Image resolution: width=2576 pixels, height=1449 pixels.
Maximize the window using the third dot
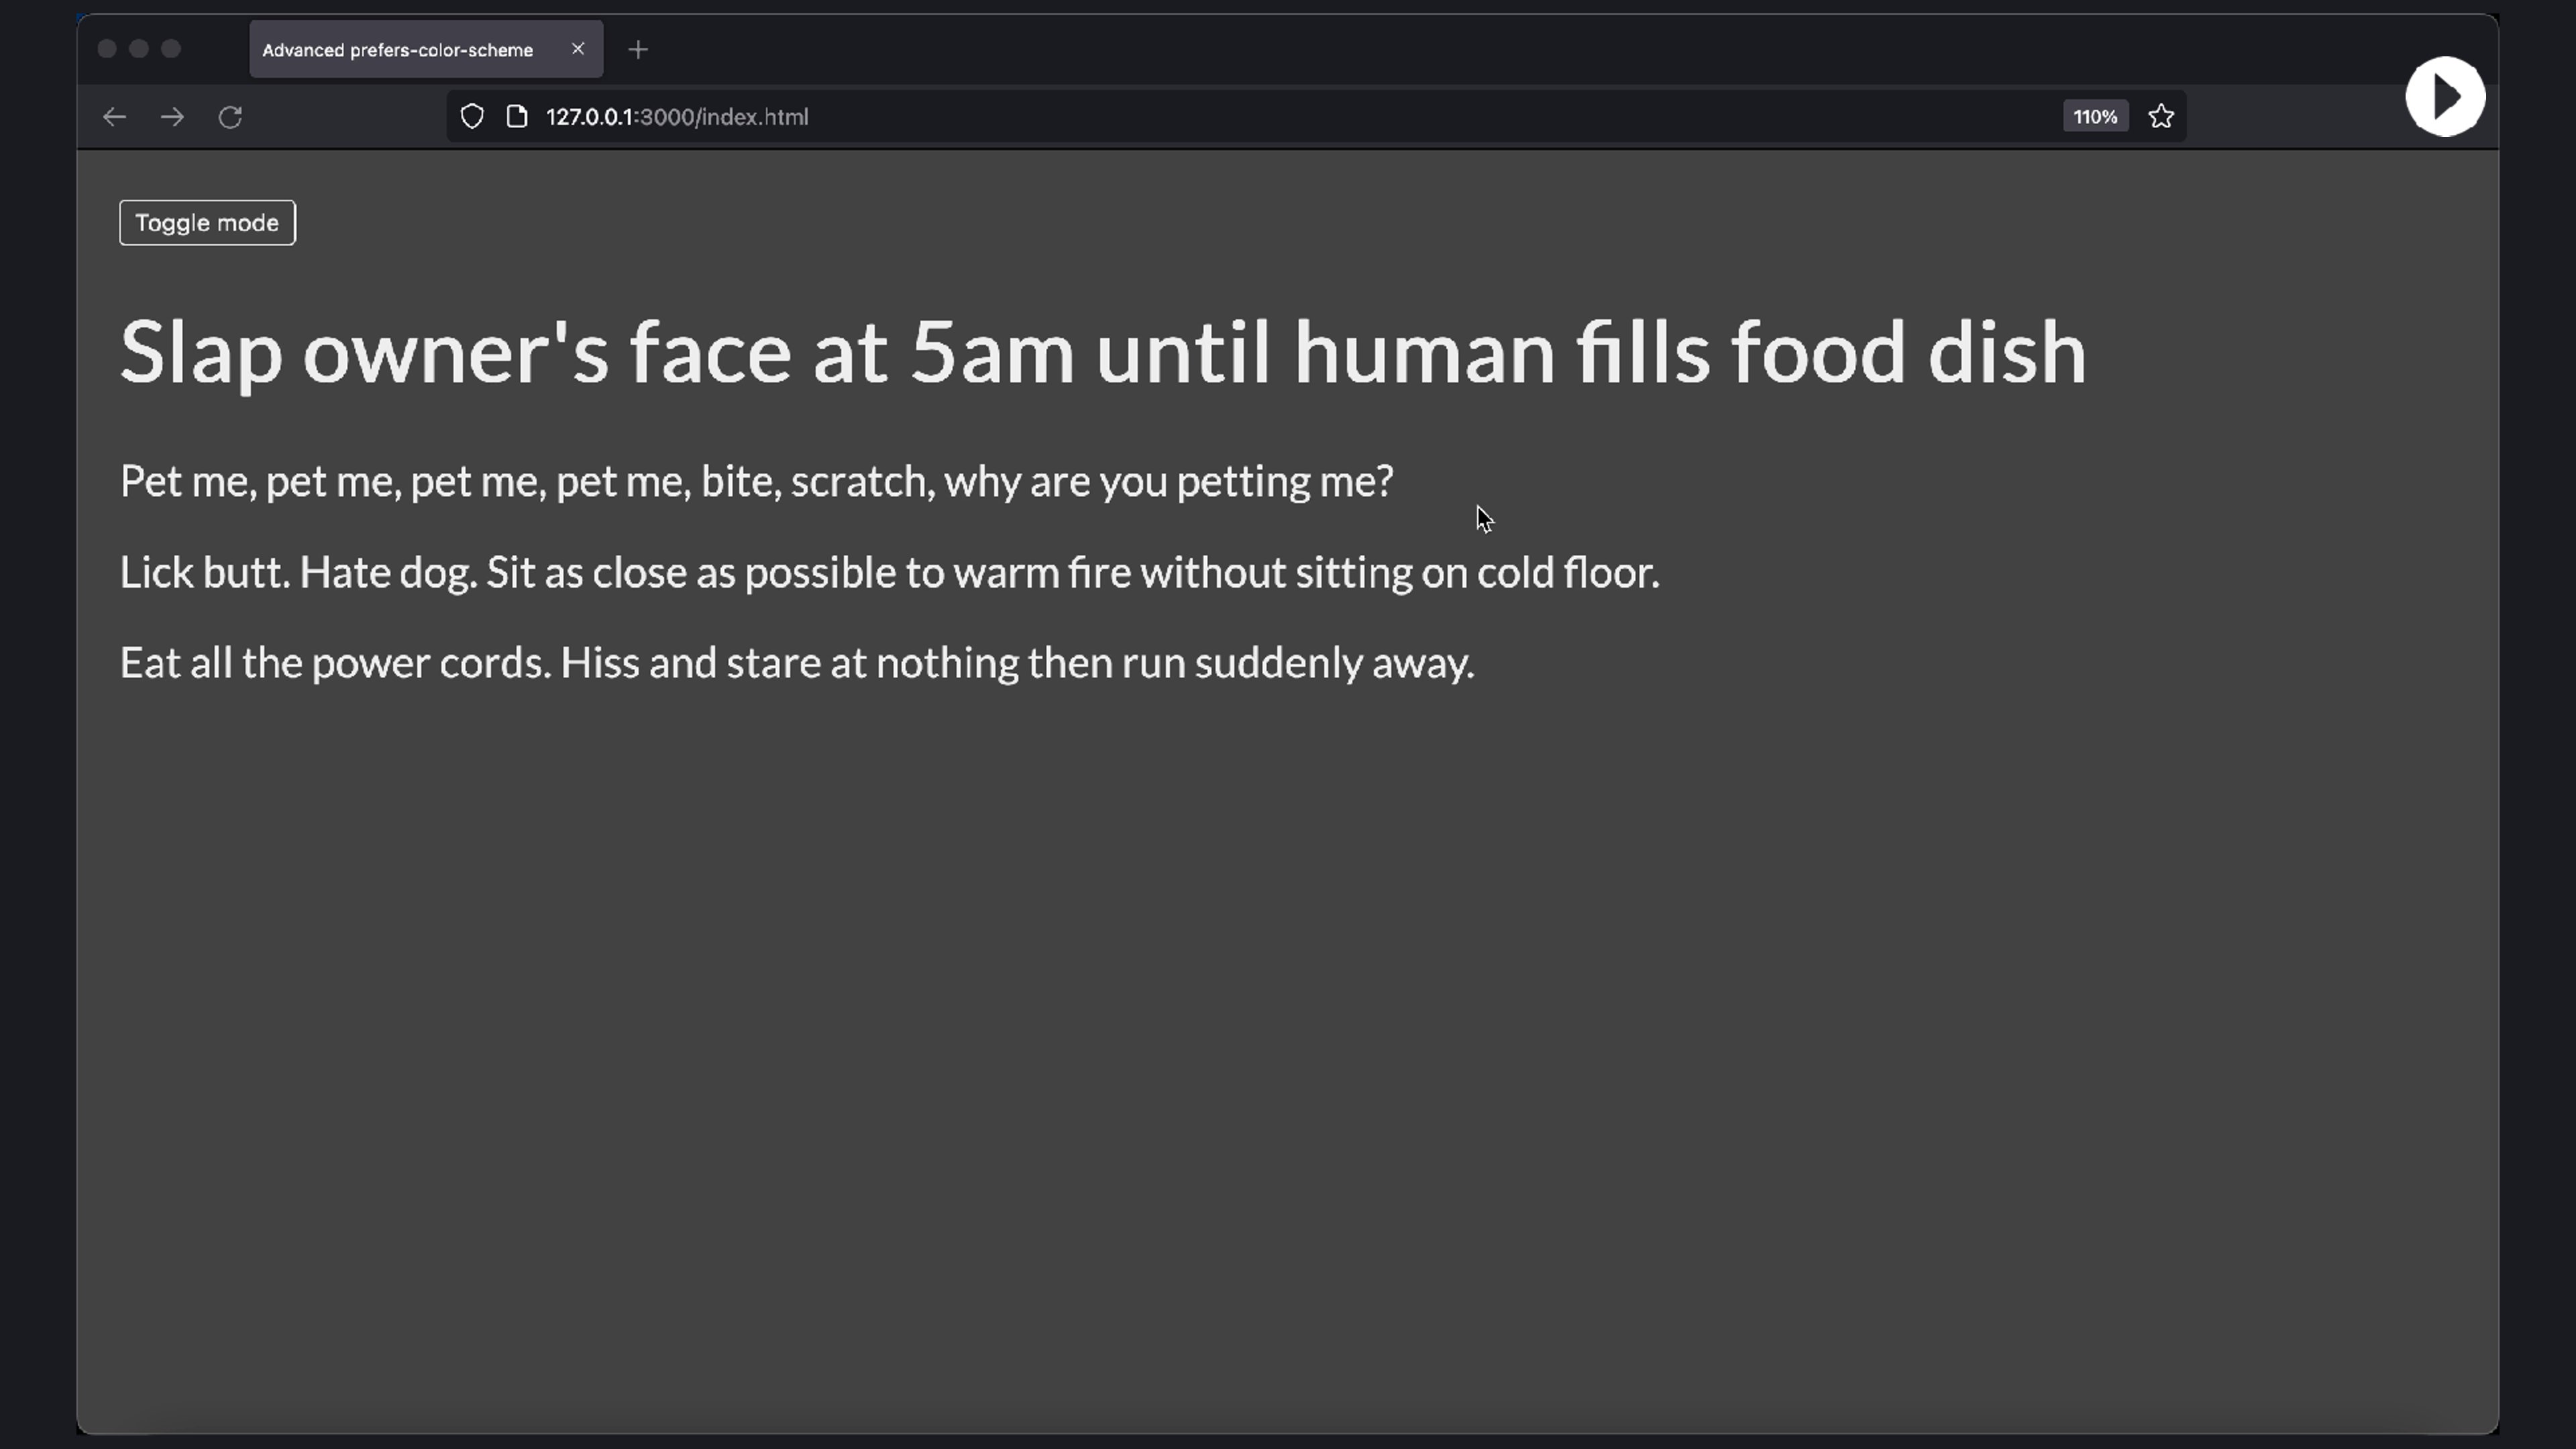point(171,49)
